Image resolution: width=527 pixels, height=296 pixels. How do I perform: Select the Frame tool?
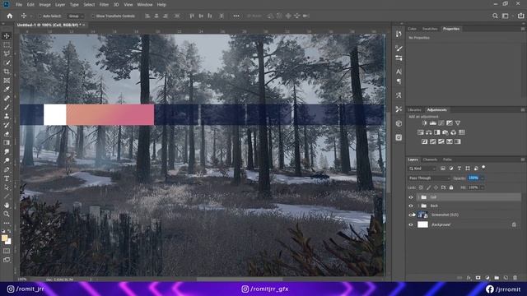point(7,81)
